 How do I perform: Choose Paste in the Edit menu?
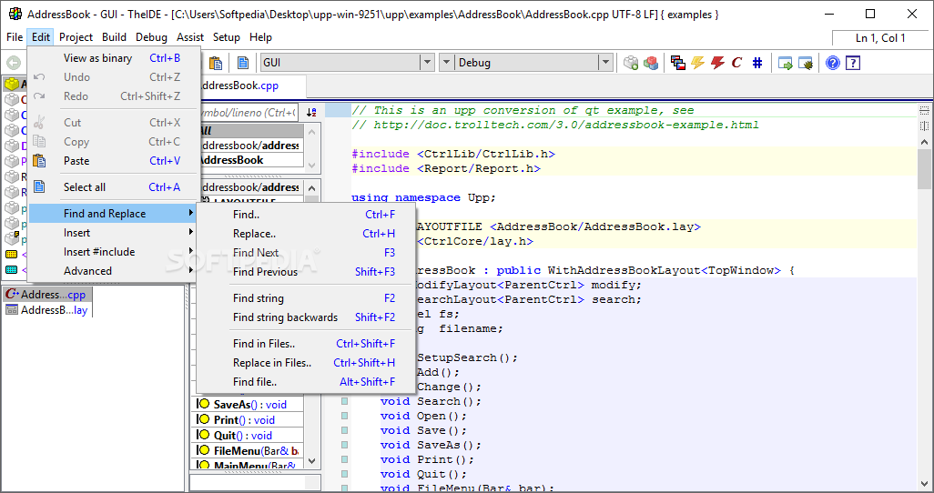114,161
